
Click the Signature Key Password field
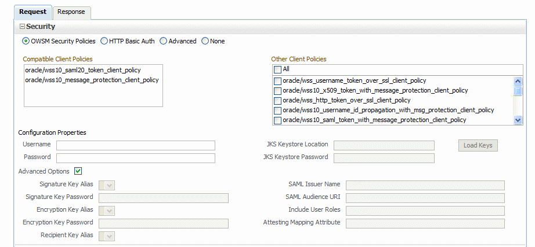[164, 198]
